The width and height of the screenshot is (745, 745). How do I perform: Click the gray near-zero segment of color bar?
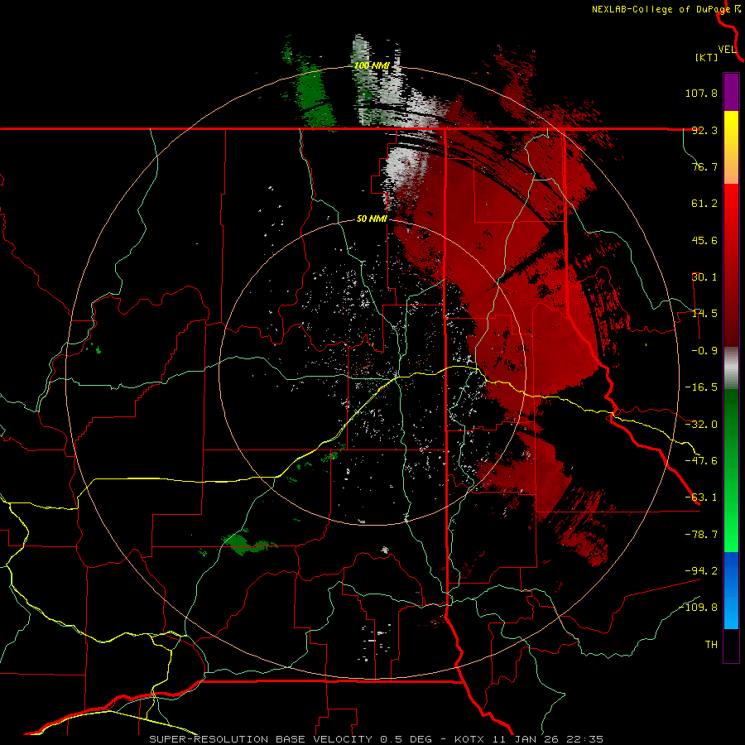coord(731,368)
